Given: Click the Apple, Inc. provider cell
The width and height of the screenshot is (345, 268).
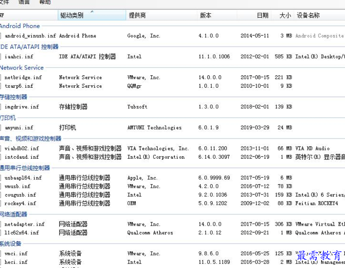Looking at the screenshot, I should tap(142, 178).
